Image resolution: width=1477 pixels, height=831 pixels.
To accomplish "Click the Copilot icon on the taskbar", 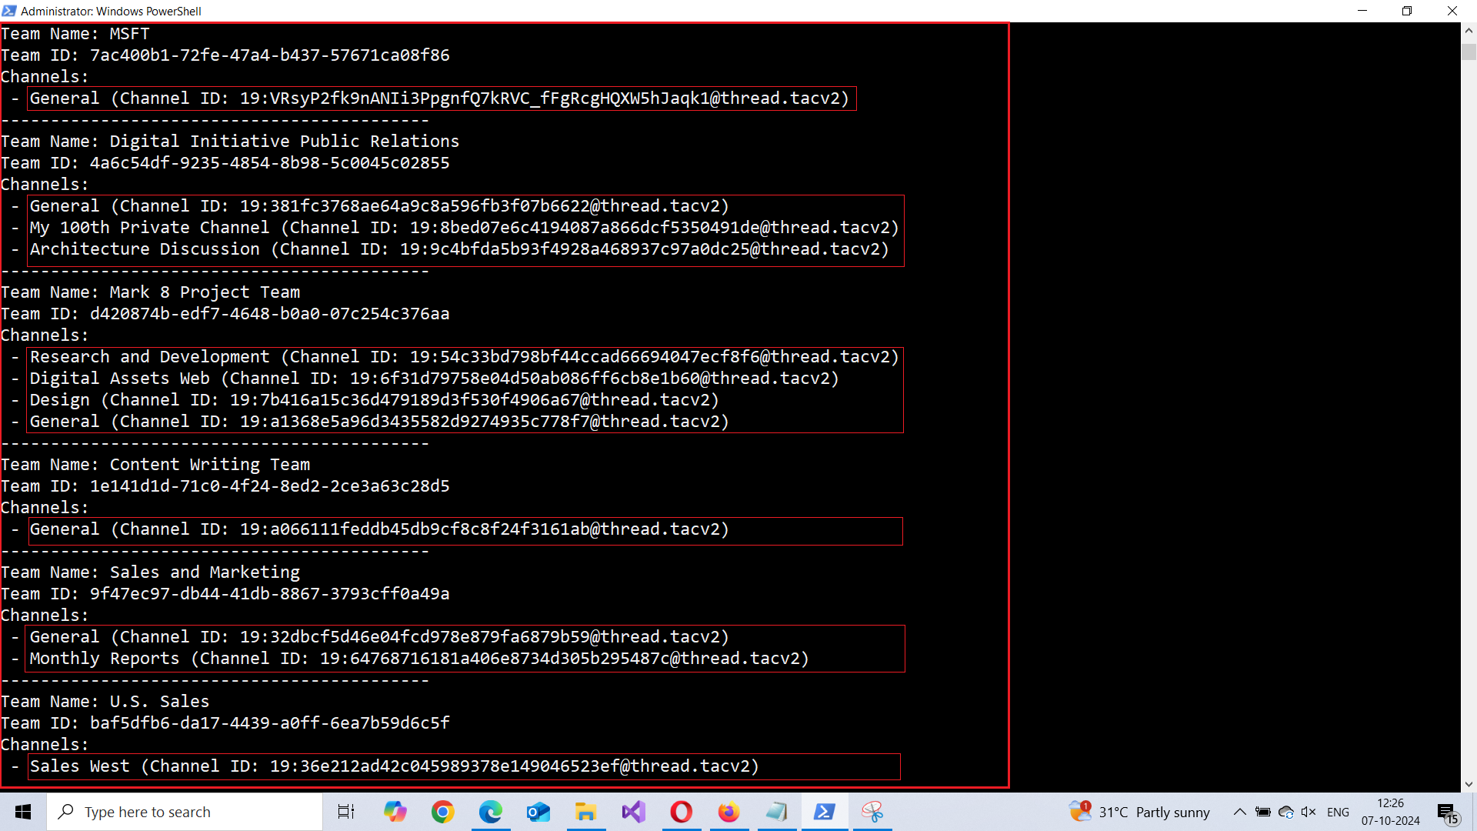I will click(395, 812).
